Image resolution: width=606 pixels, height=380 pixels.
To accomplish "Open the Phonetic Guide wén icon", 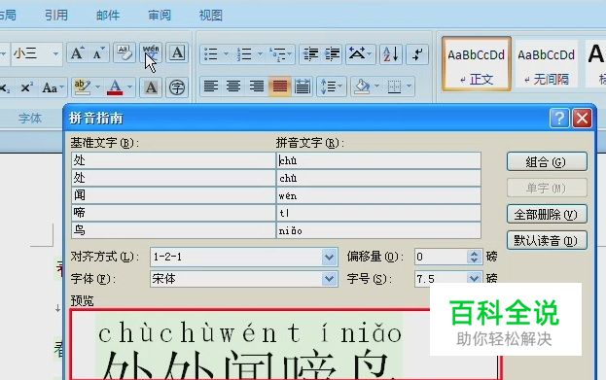I will coord(151,53).
